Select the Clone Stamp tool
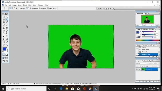The height and width of the screenshot is (91, 162). tap(4, 28)
